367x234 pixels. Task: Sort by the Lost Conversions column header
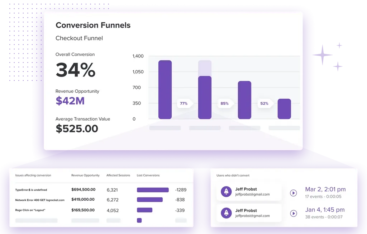(148, 175)
